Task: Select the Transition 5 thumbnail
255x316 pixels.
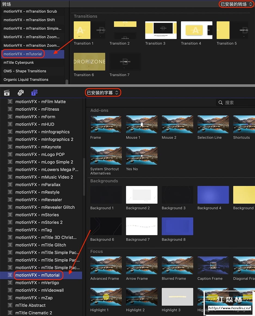Action: (x=232, y=30)
